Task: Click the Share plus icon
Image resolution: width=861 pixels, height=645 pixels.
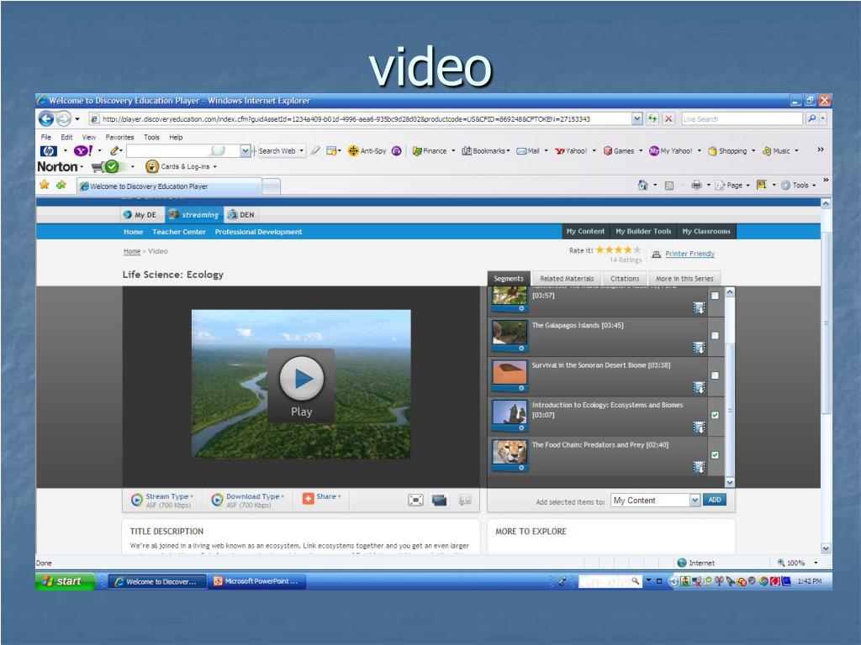Action: click(x=308, y=497)
